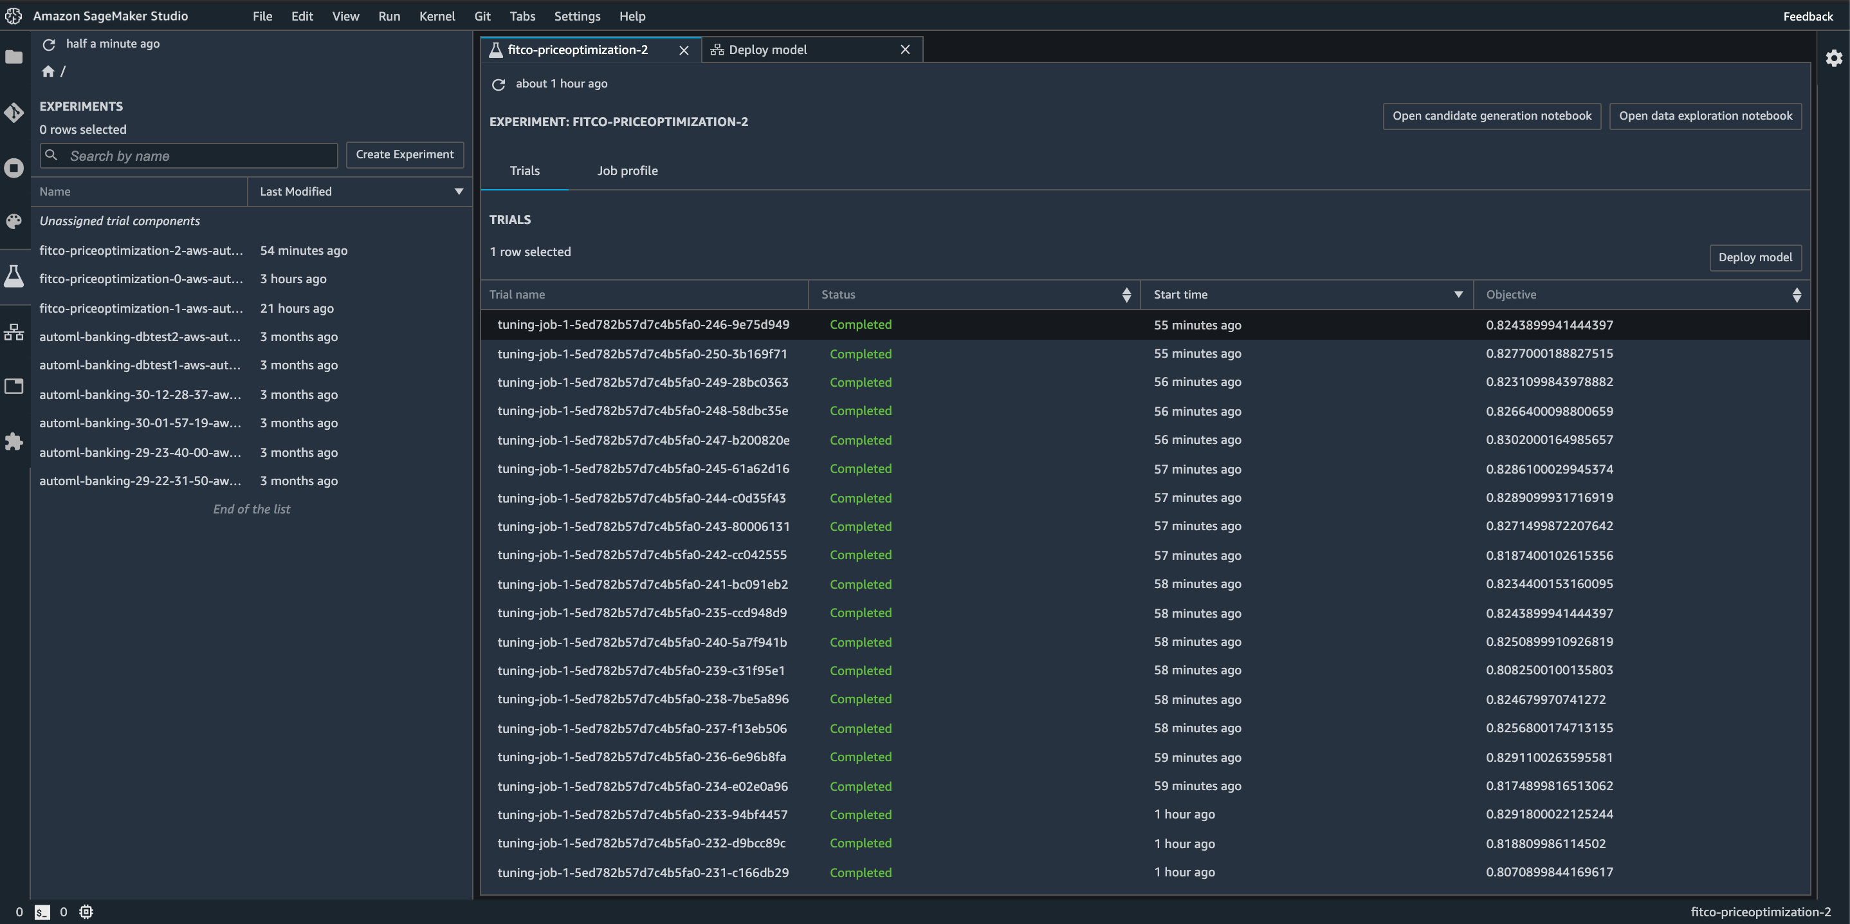
Task: Go to home folder breadcrumb icon
Action: click(48, 71)
